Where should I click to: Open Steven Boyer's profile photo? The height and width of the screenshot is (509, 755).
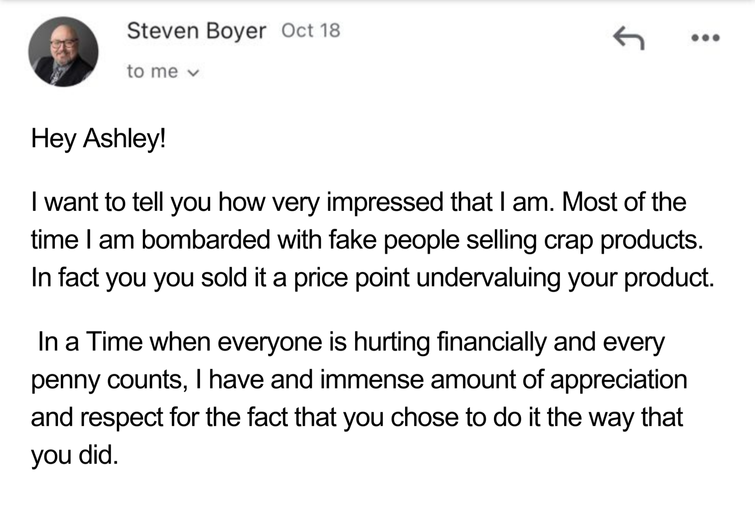pyautogui.click(x=63, y=52)
